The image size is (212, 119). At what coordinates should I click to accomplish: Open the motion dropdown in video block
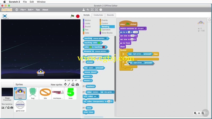(x=96, y=92)
